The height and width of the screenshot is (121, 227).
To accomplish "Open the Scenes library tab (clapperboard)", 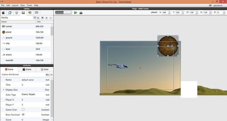I will coord(3,13).
